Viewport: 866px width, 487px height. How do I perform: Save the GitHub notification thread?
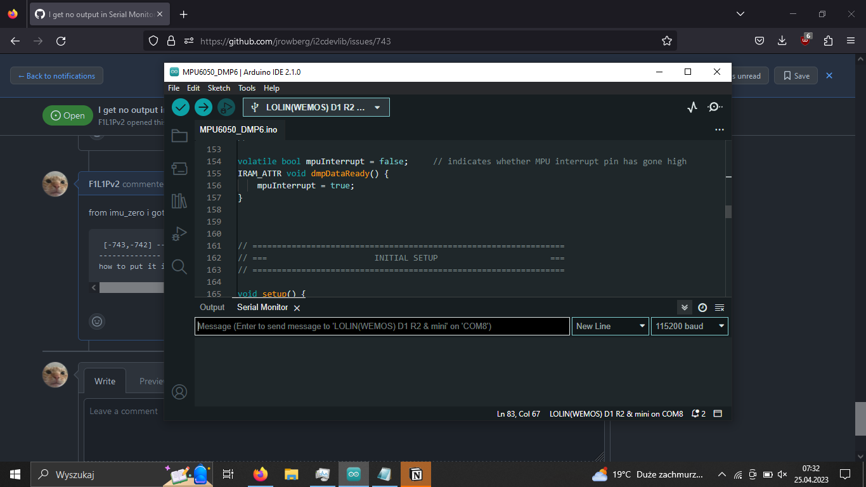click(x=795, y=75)
